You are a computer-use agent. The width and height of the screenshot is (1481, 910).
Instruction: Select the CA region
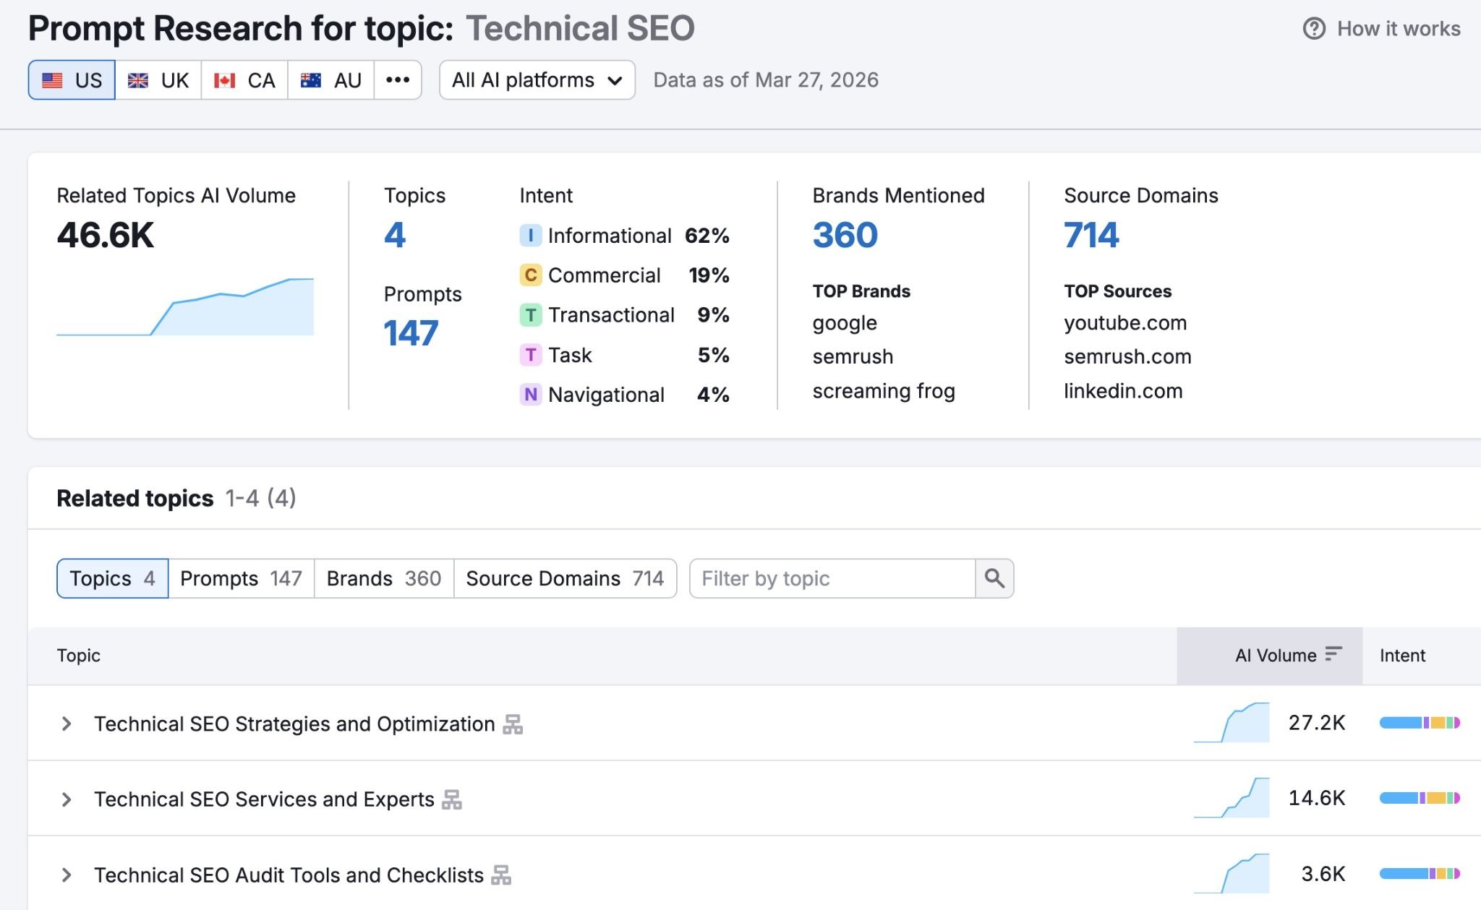(x=244, y=80)
